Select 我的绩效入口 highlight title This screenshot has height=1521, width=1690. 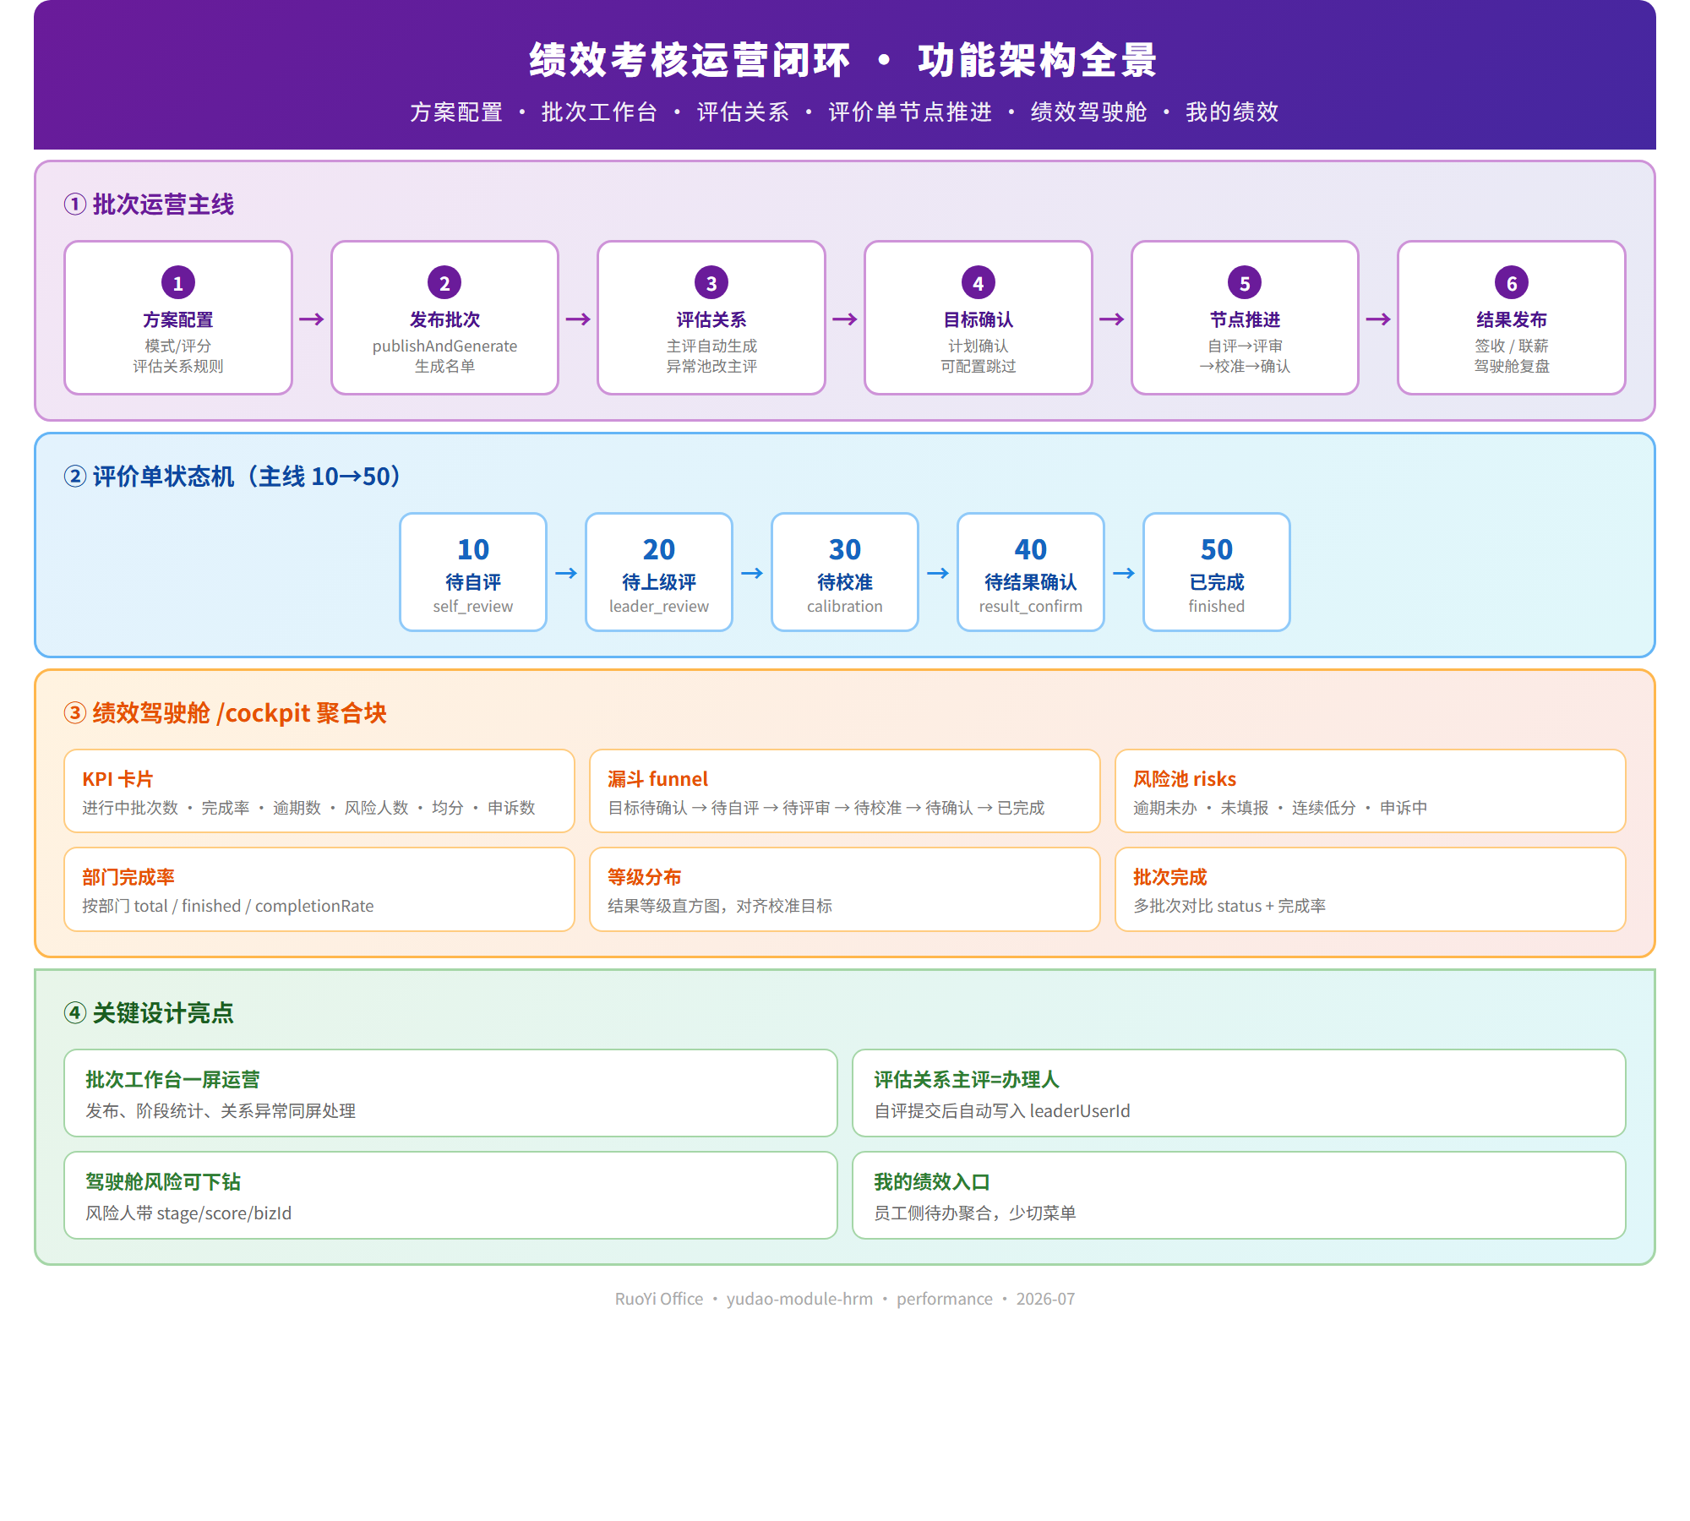pyautogui.click(x=932, y=1182)
